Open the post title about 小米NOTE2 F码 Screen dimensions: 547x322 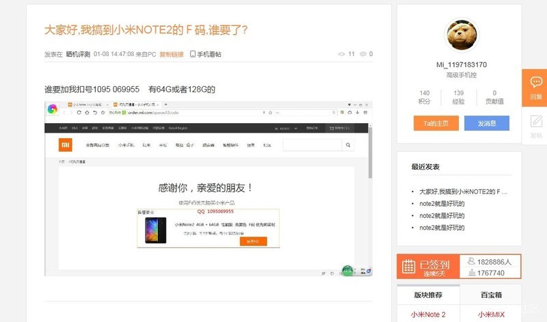click(146, 30)
